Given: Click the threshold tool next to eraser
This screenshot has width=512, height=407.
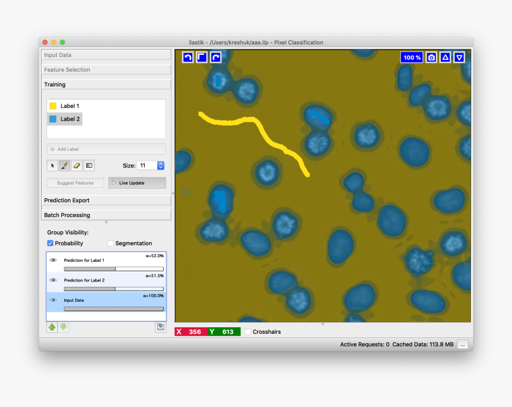Looking at the screenshot, I should pyautogui.click(x=89, y=165).
